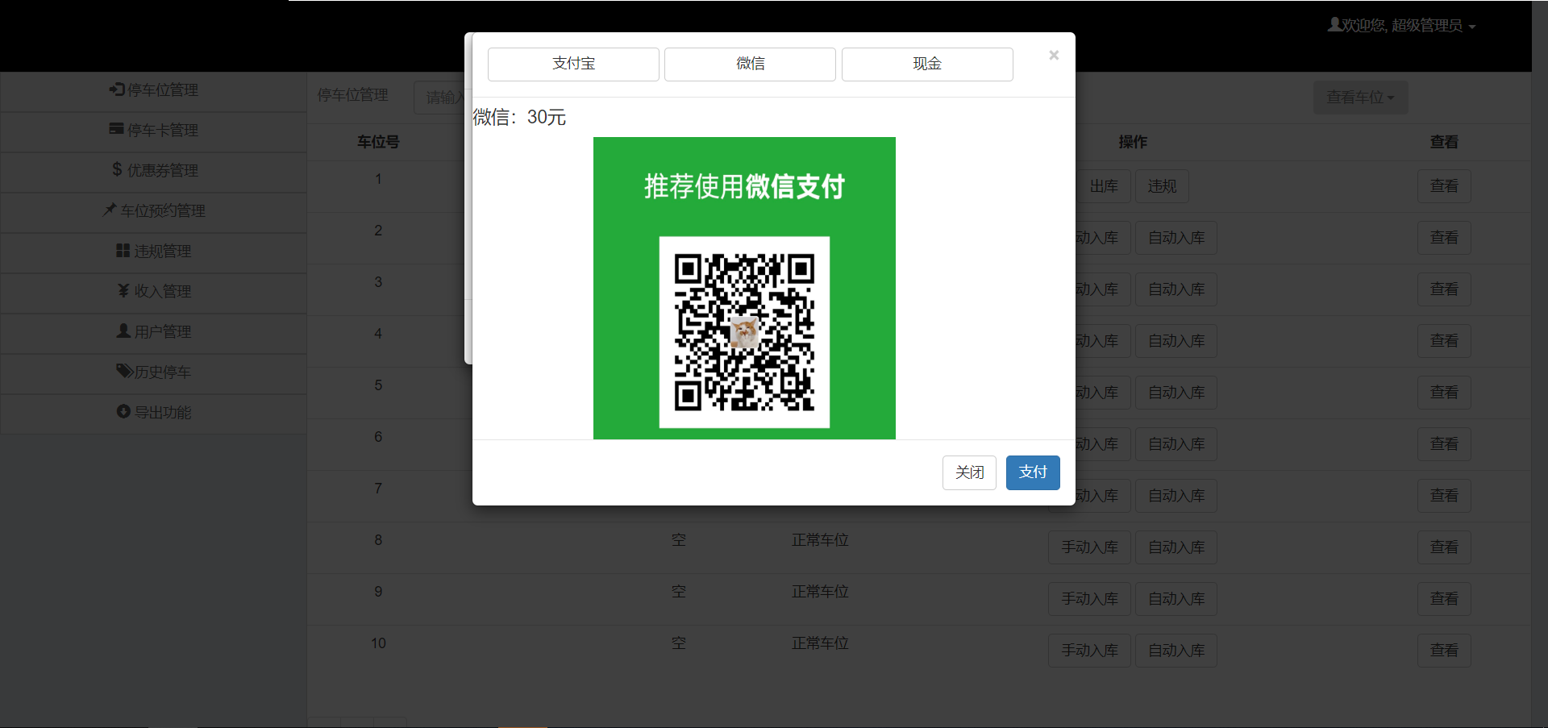Click parking spot number 5
The width and height of the screenshot is (1548, 728).
point(378,385)
